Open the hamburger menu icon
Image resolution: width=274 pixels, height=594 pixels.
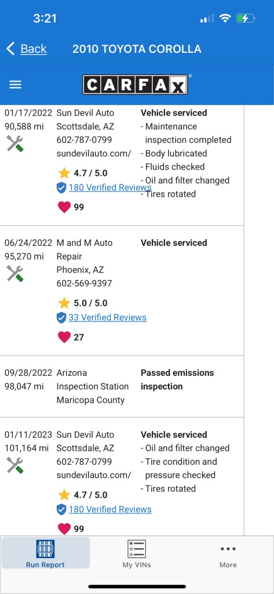[x=15, y=85]
